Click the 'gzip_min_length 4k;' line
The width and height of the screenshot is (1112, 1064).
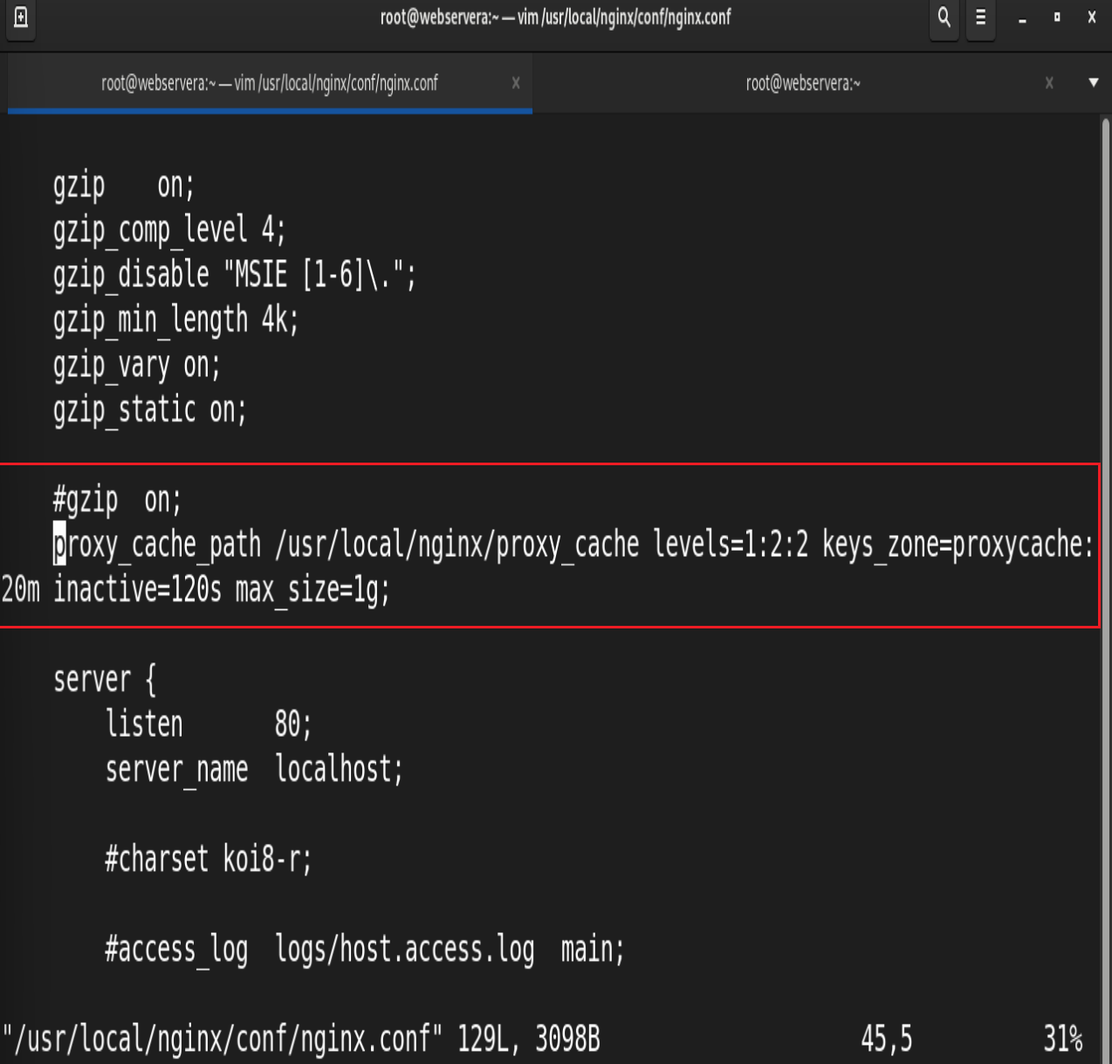(x=175, y=320)
